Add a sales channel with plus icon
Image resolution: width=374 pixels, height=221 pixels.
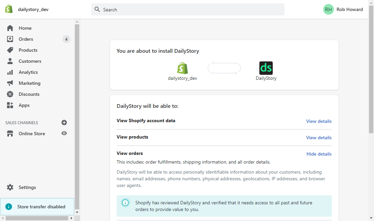coord(64,123)
